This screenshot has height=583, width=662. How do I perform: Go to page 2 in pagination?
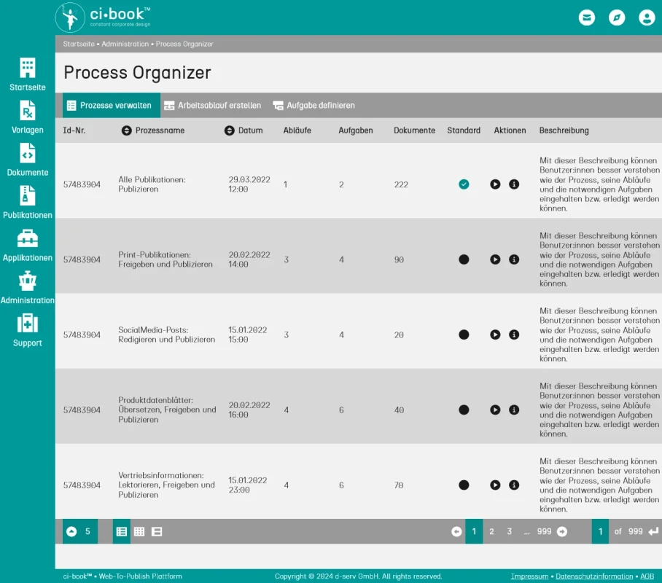click(x=491, y=531)
